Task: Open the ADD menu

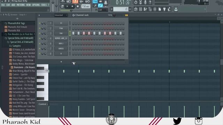Action: pos(13,5)
